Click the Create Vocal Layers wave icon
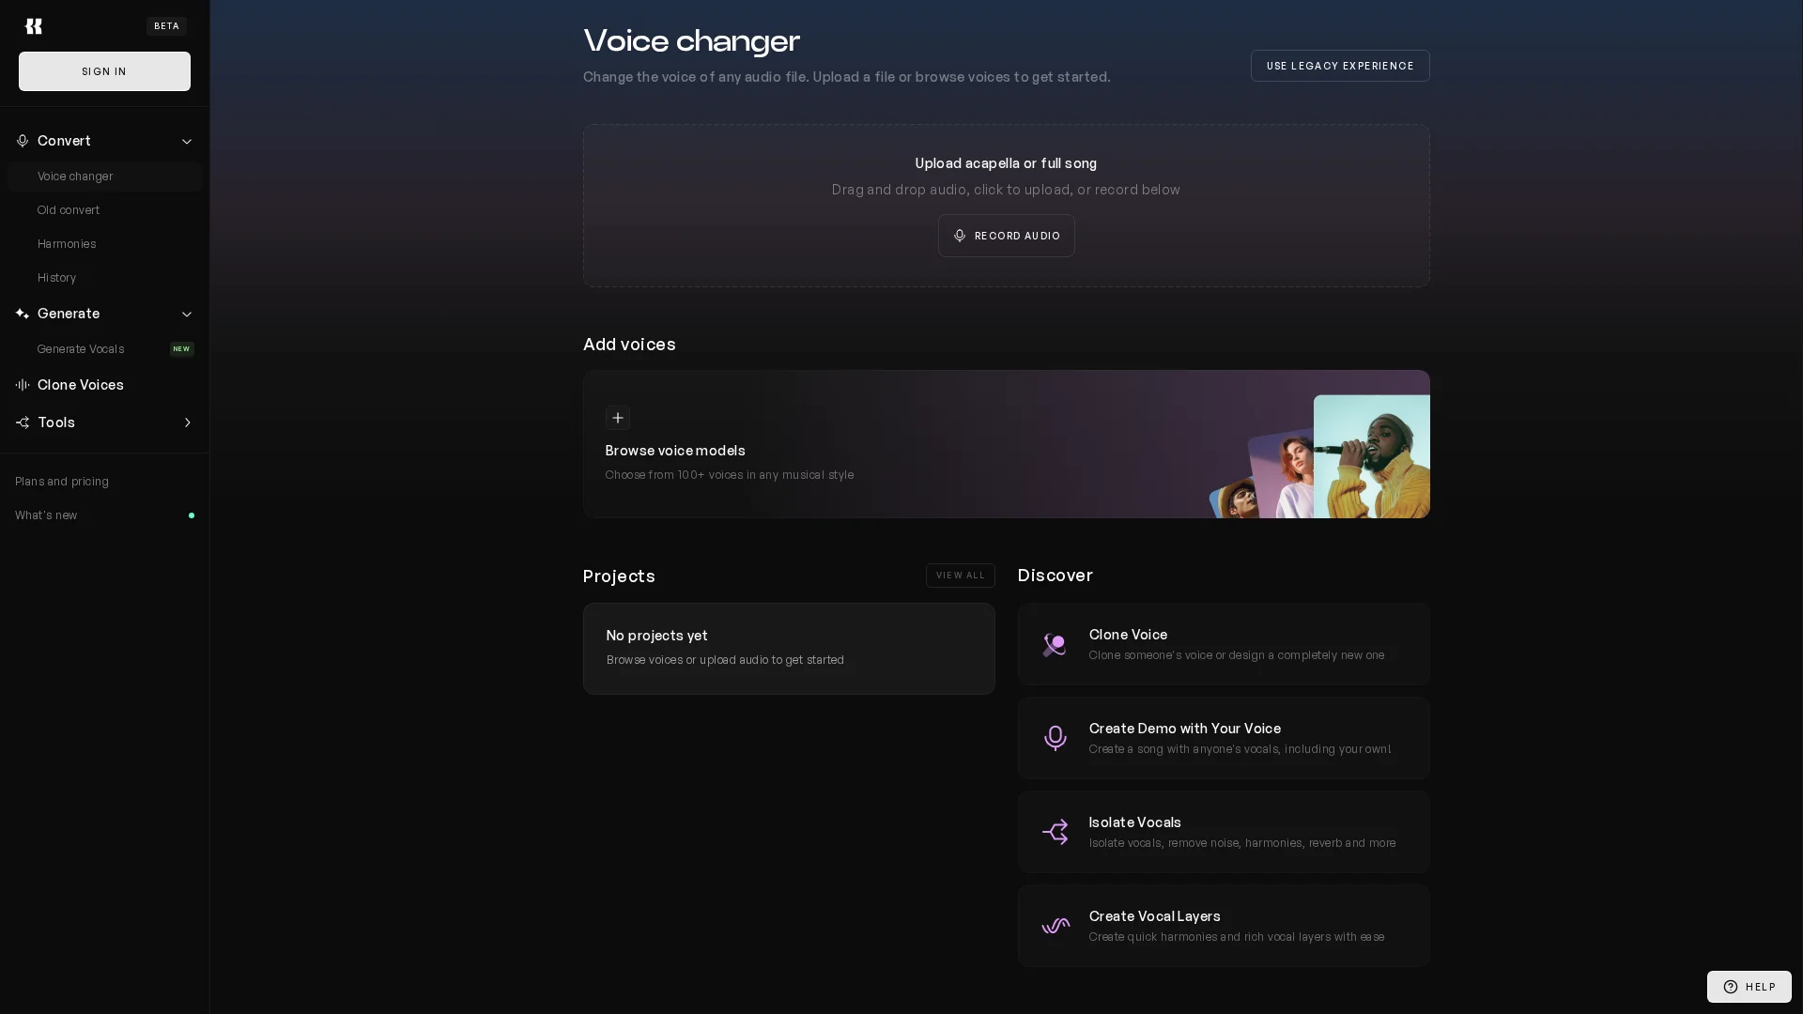The image size is (1803, 1014). [1055, 926]
